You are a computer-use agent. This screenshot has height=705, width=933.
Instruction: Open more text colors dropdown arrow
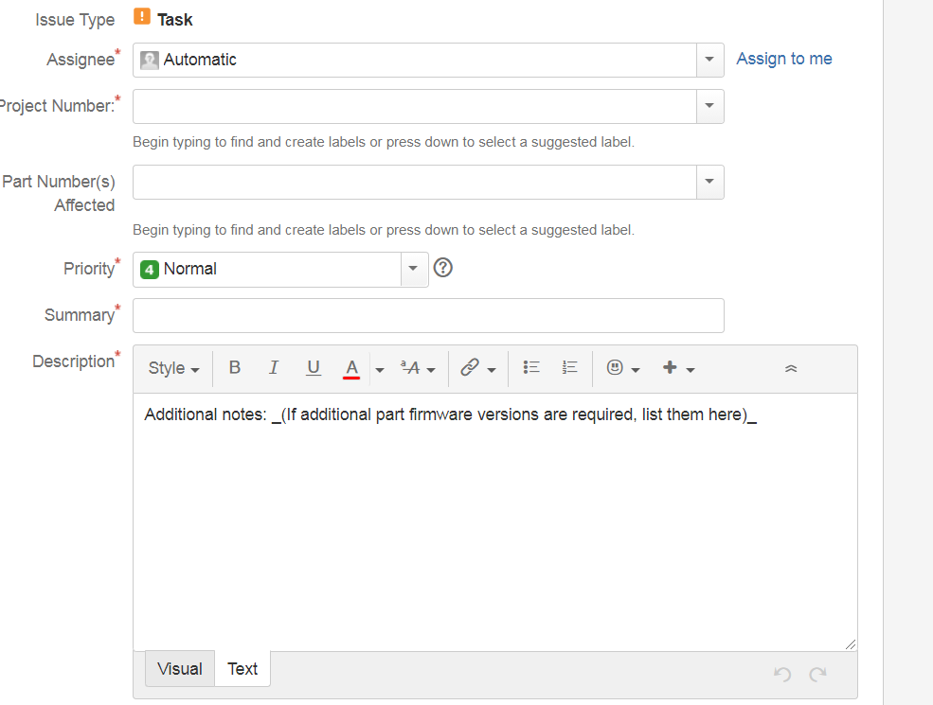click(380, 369)
